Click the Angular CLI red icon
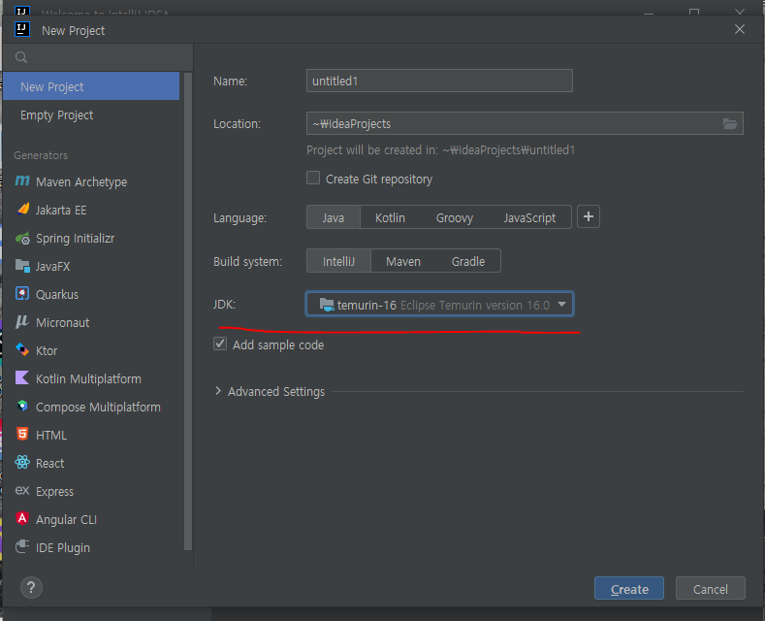The image size is (765, 621). pyautogui.click(x=22, y=518)
